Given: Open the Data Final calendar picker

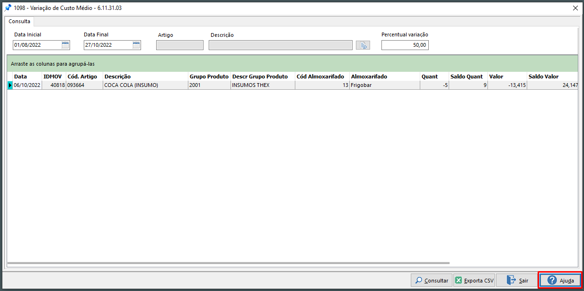Looking at the screenshot, I should (x=136, y=45).
